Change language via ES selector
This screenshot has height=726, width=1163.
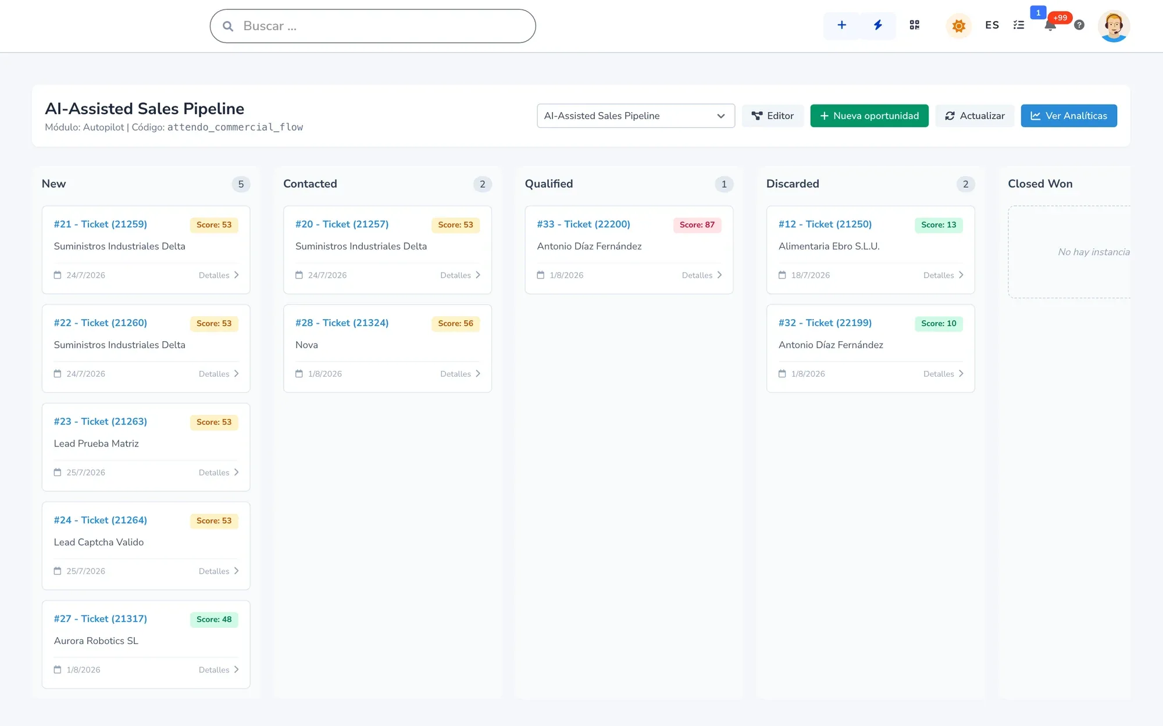[992, 25]
